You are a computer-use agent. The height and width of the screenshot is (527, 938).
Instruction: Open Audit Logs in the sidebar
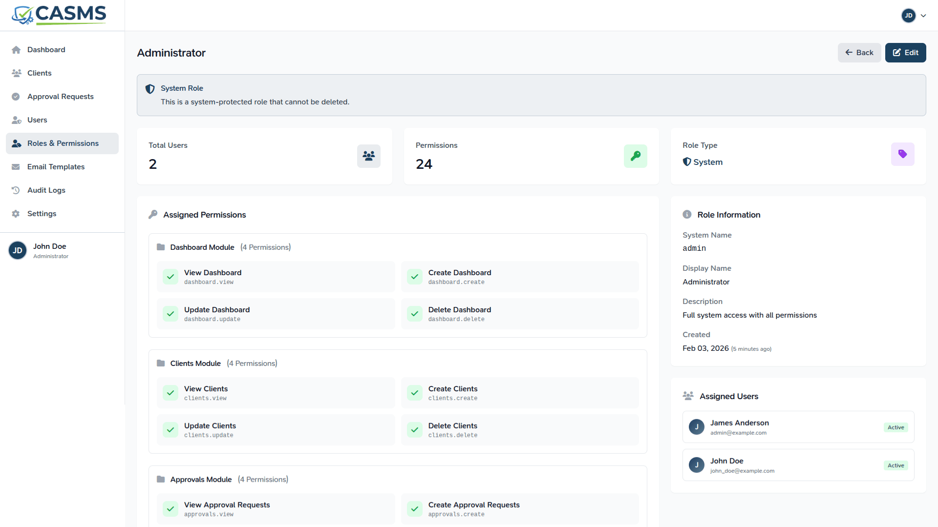pyautogui.click(x=46, y=190)
